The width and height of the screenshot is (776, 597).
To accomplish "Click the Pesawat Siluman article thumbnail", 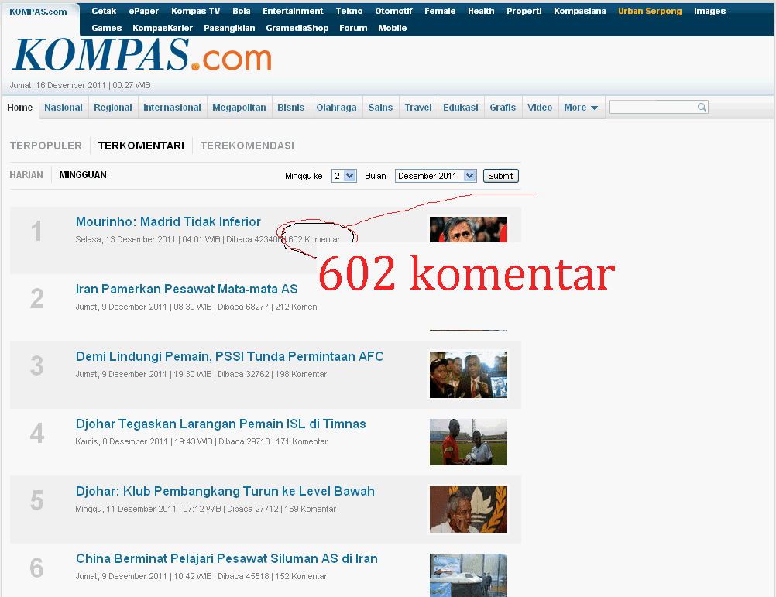I will tap(469, 575).
